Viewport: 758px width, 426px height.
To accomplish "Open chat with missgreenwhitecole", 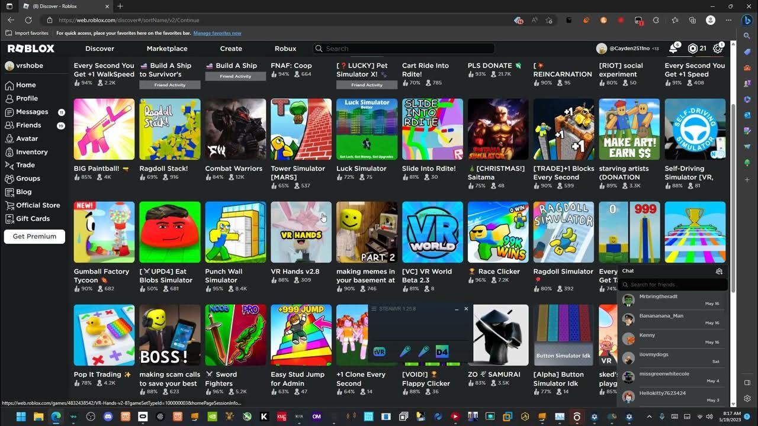I will pos(673,377).
